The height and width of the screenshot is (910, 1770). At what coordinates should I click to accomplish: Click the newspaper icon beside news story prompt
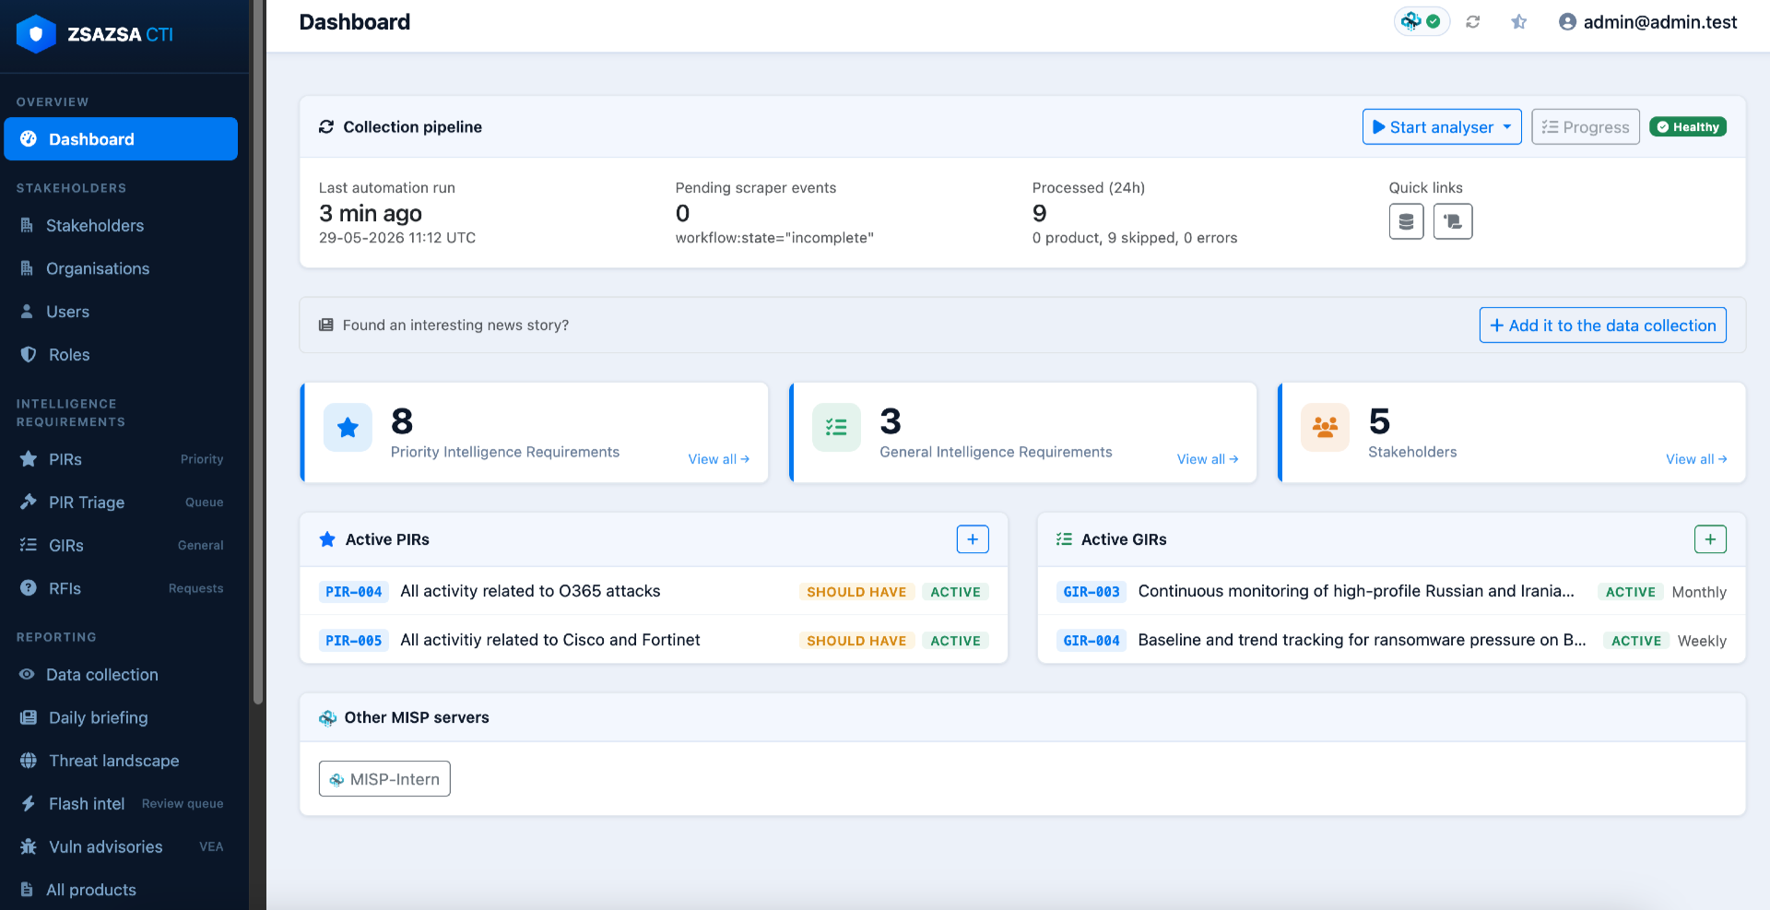(325, 325)
